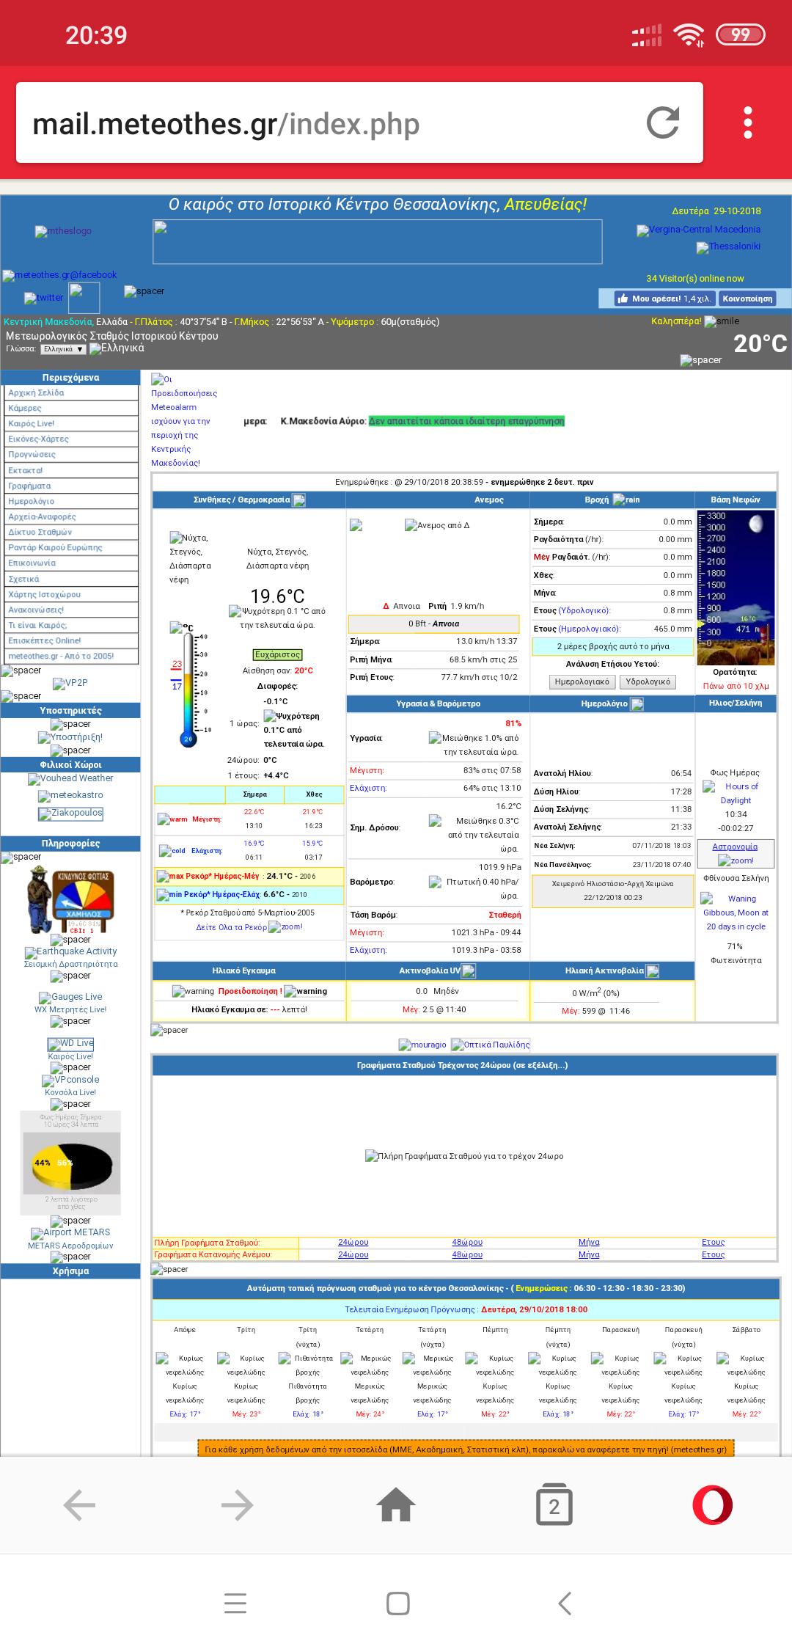Open the 24ώρου station graphs link

coord(353,1242)
